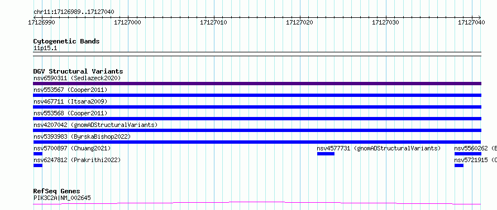Click the short blue bar under nsv5700897
The height and width of the screenshot is (210, 497).
pos(38,154)
